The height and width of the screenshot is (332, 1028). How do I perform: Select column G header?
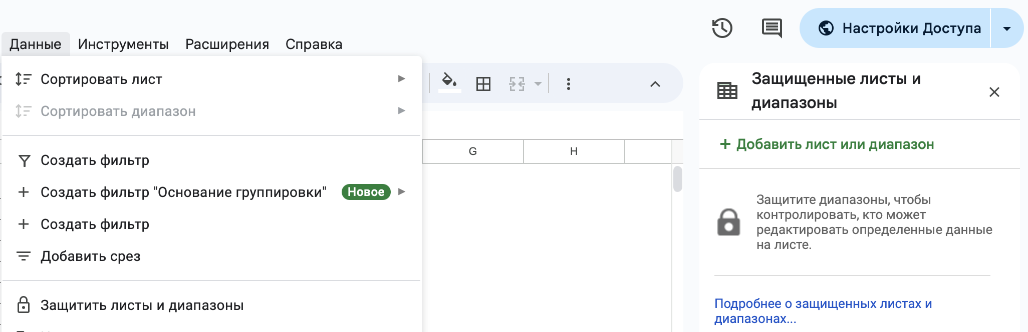(472, 151)
